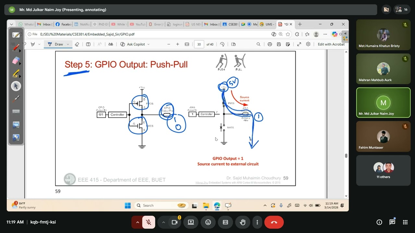Show participants list with 16 badge

(402, 10)
